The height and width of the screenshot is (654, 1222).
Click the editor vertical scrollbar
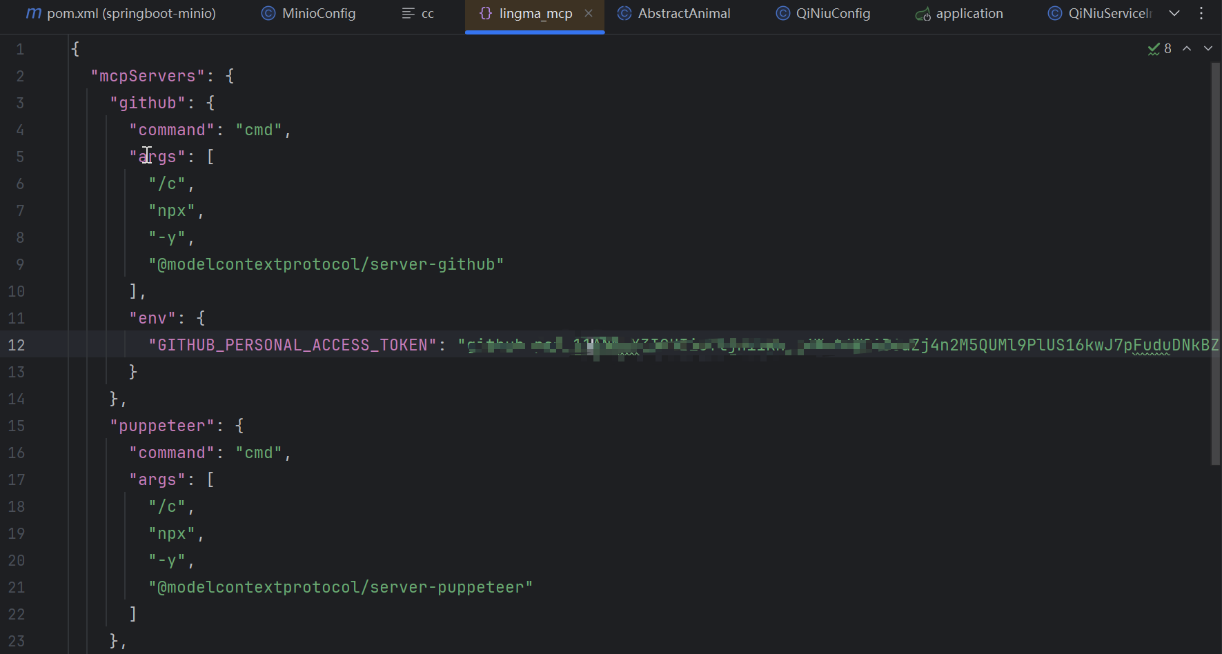point(1215,262)
